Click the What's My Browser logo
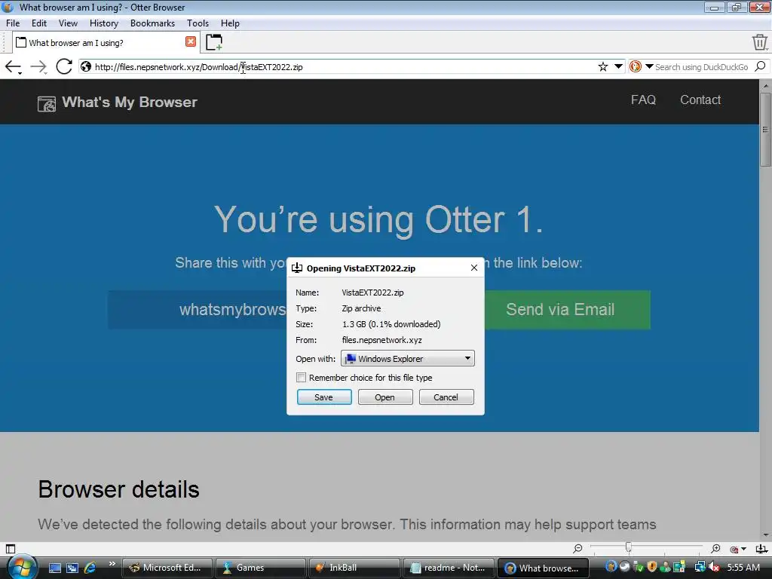772x579 pixels. [117, 103]
